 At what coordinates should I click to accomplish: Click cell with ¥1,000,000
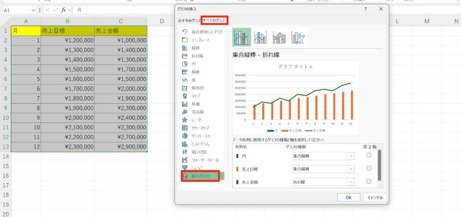[x=121, y=41]
